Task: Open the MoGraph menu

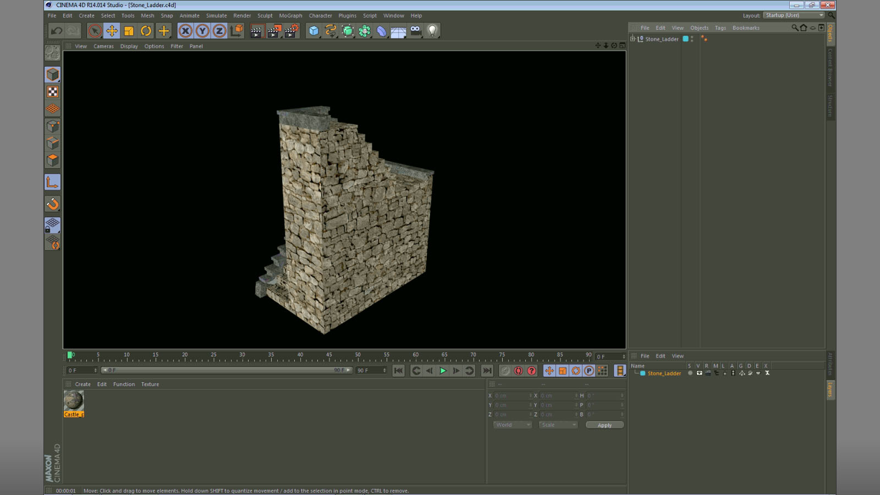Action: pos(290,16)
